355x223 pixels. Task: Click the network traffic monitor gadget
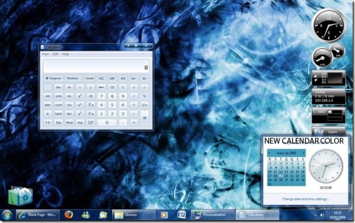coord(329,78)
